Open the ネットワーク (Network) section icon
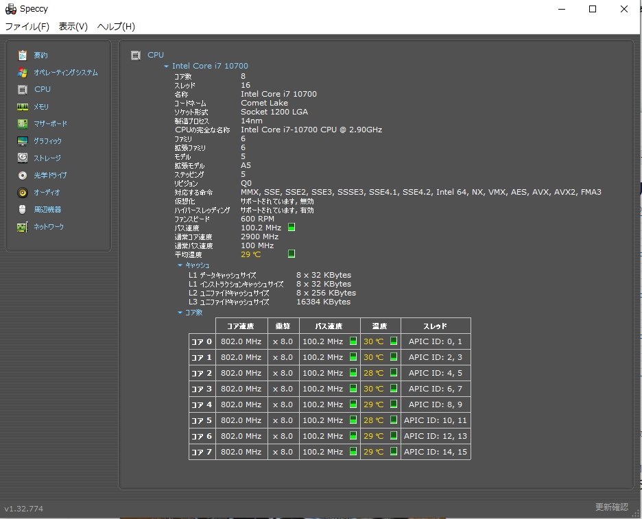642x519 pixels. (x=23, y=226)
